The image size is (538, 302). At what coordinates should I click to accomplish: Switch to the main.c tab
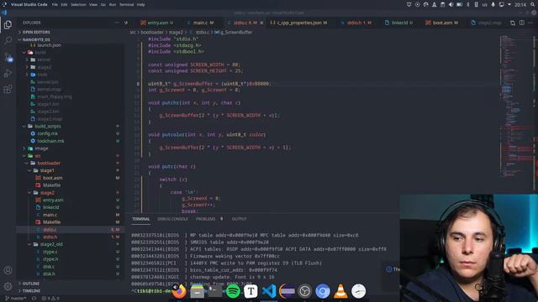tap(201, 23)
